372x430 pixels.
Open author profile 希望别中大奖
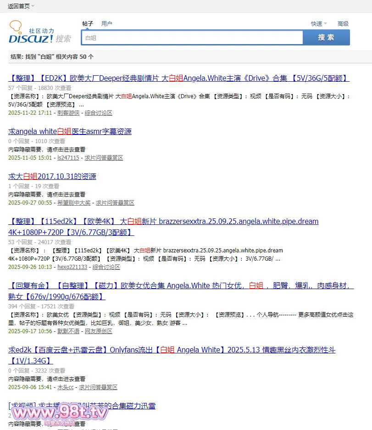click(x=73, y=203)
